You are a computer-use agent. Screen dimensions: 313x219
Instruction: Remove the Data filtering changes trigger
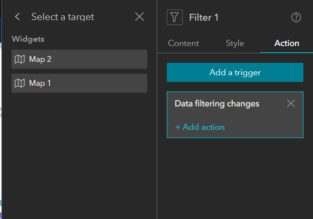pos(290,104)
